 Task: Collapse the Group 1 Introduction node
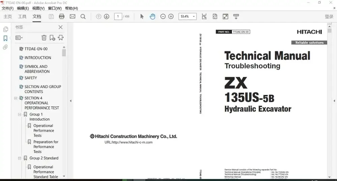(x=20, y=115)
